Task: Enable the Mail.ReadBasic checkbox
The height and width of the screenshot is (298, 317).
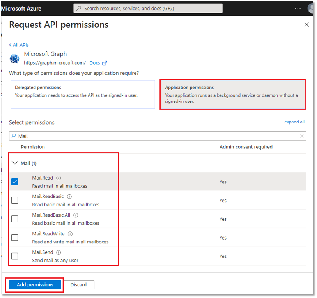Action: tap(14, 200)
